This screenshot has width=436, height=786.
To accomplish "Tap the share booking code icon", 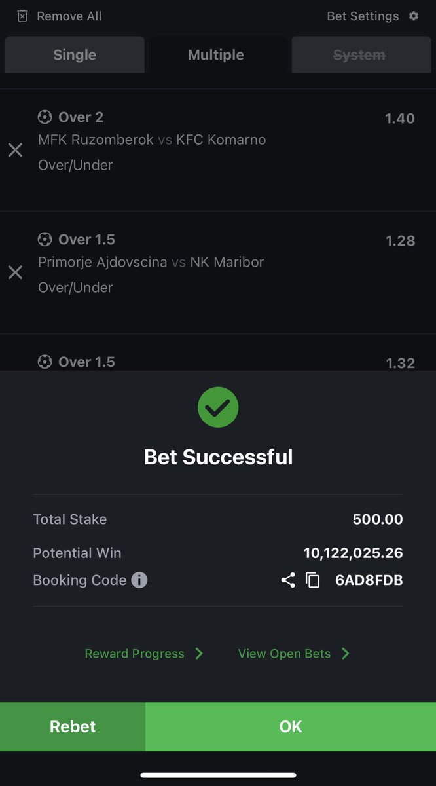I will (x=288, y=580).
